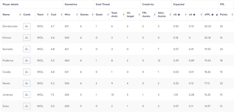Add Jiménez to comparison
This screenshot has width=234, height=112.
27,95
